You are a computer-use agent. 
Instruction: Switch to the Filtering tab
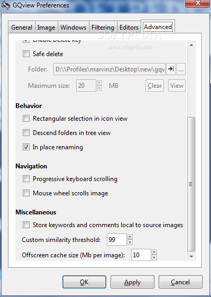(x=103, y=28)
